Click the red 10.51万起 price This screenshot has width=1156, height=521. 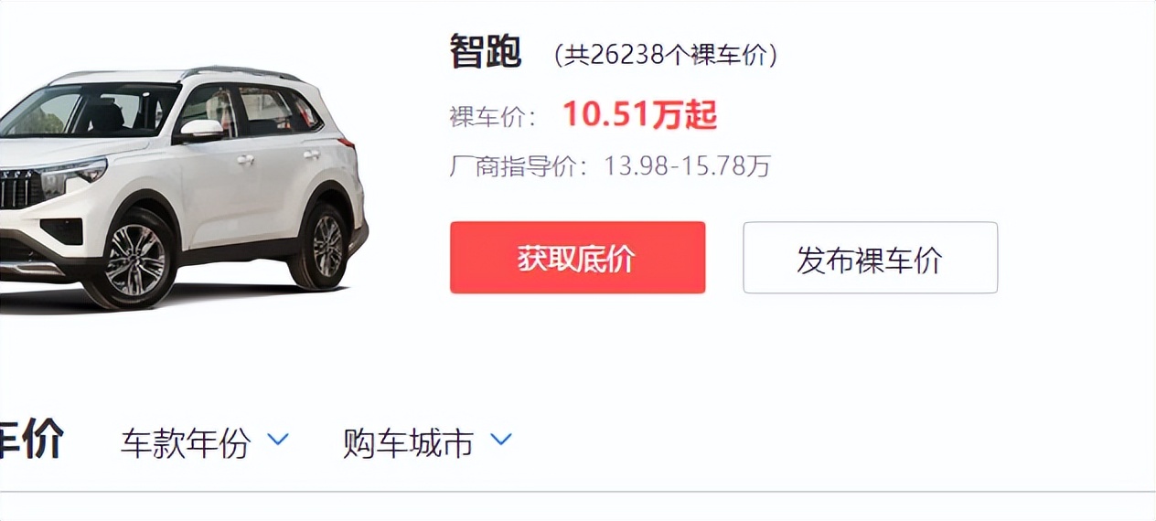tap(639, 115)
